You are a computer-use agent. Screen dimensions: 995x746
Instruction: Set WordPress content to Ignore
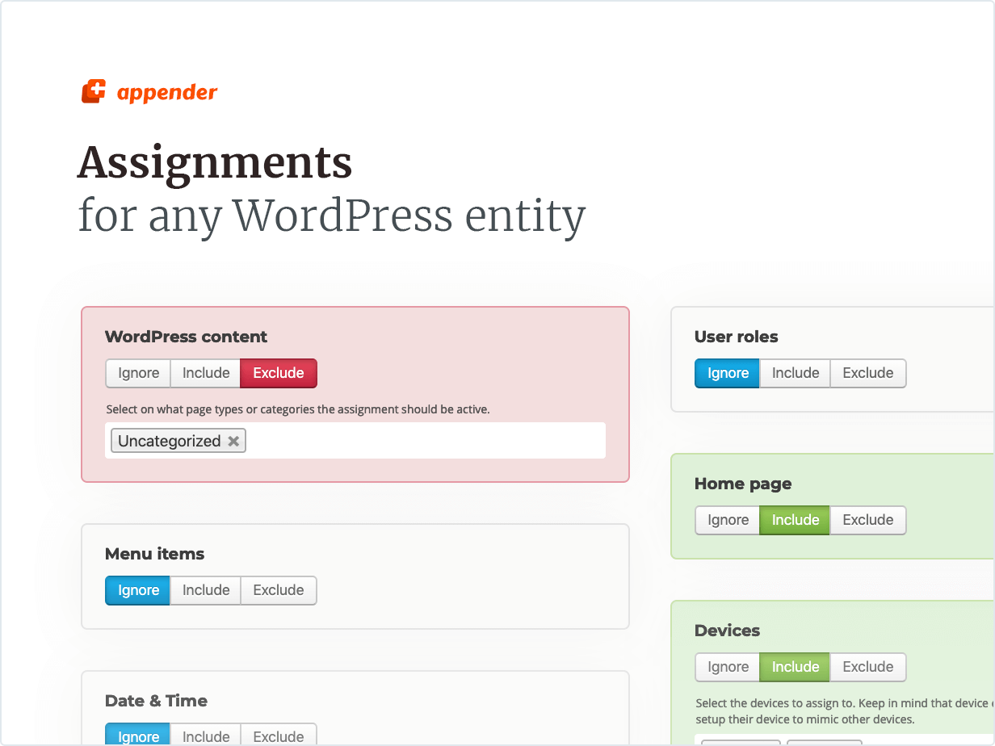coord(137,373)
